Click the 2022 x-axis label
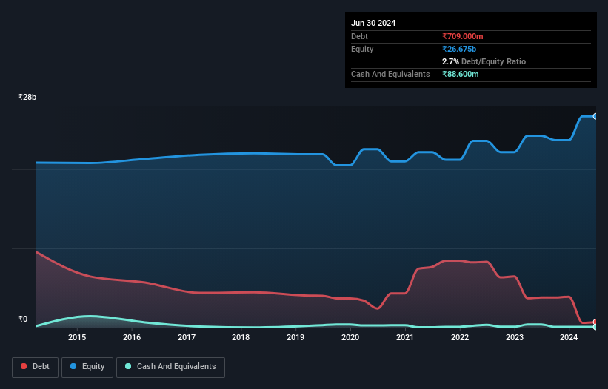 (460, 337)
